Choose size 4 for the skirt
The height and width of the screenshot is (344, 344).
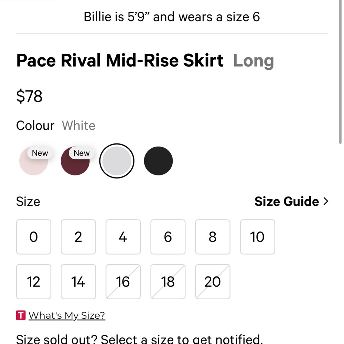123,237
